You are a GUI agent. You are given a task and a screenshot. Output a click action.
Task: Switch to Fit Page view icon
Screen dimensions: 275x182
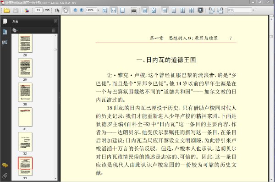pyautogui.click(x=122, y=11)
